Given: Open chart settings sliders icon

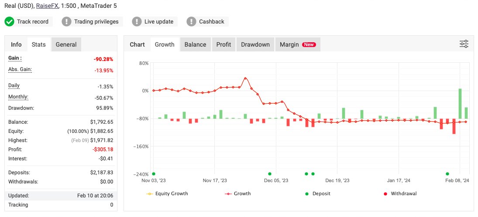Looking at the screenshot, I should coord(464,44).
